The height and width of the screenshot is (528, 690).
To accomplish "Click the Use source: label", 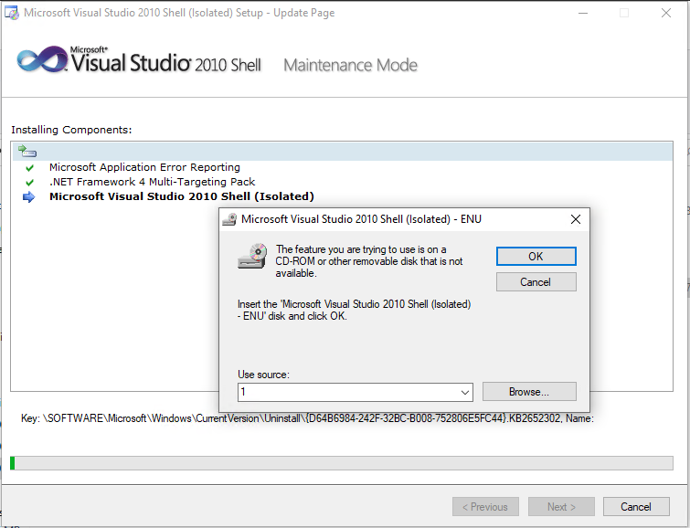I will coord(263,375).
